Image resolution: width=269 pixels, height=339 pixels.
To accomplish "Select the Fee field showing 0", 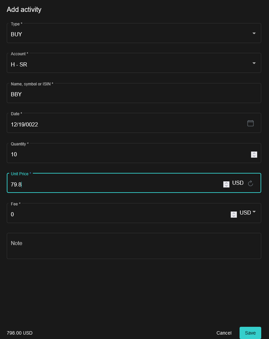I will (x=102, y=214).
